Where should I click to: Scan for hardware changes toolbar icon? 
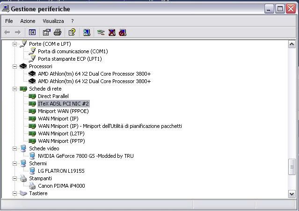click(x=87, y=32)
